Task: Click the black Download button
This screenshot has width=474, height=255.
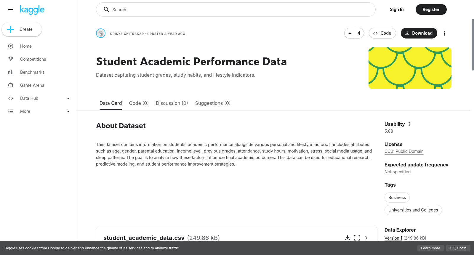Action: click(x=419, y=33)
